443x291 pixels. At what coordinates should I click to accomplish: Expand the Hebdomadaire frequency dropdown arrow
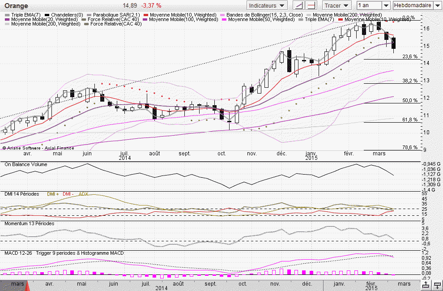(437, 5)
